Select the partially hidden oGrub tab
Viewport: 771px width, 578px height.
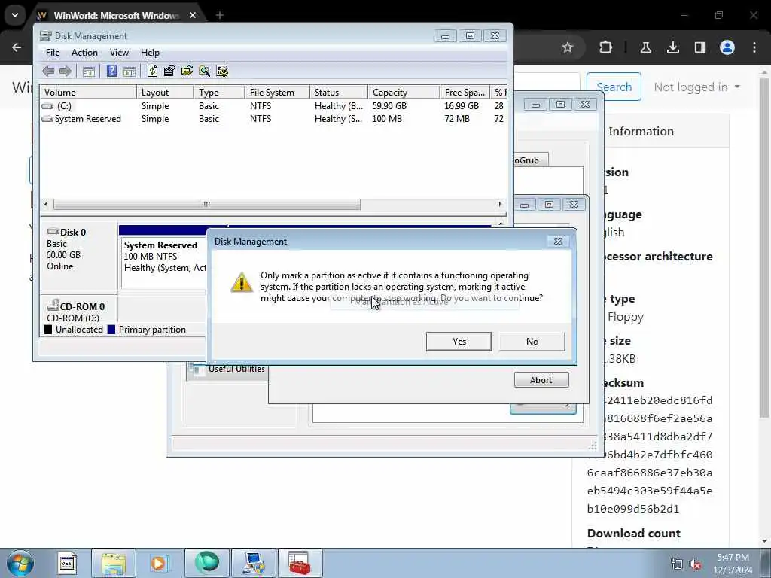[x=530, y=160]
